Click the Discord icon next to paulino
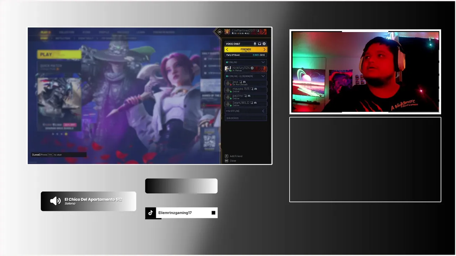 tap(249, 96)
